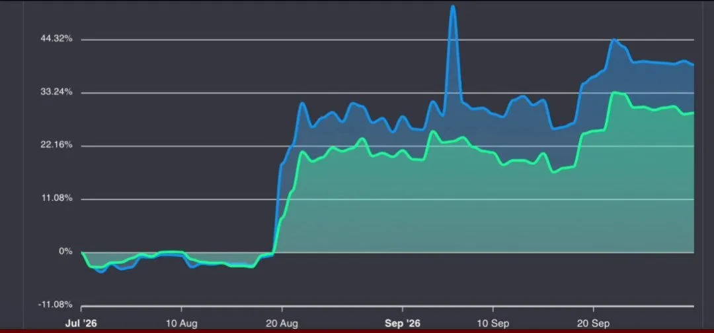
Task: Click the 20 Aug x-axis label
Action: click(x=282, y=324)
